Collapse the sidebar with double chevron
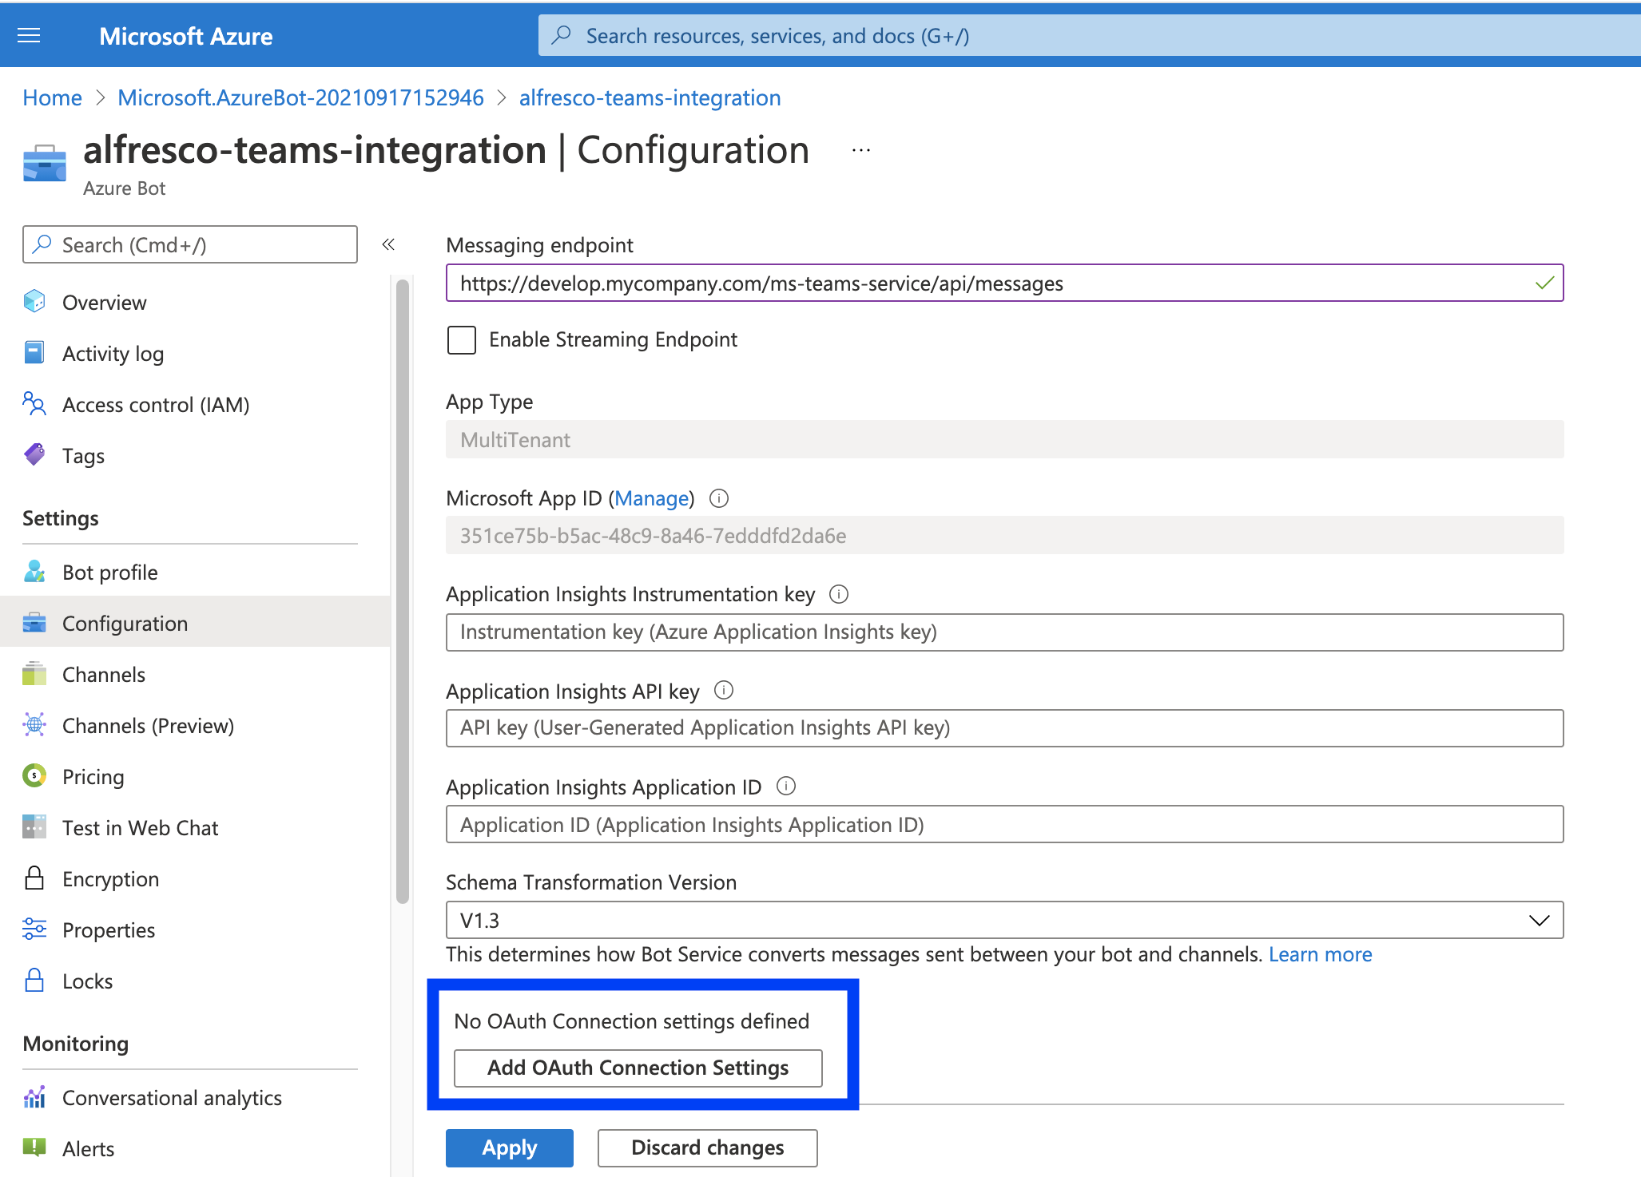This screenshot has width=1641, height=1177. pyautogui.click(x=388, y=244)
